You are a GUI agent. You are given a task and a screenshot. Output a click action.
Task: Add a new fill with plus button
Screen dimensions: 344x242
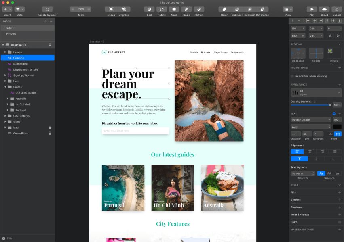click(339, 192)
